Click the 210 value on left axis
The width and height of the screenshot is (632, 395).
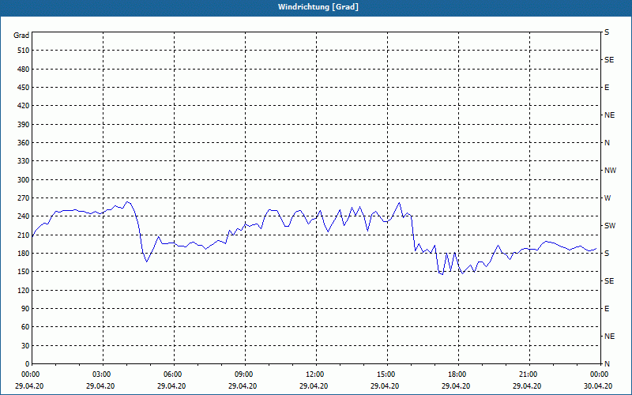click(24, 235)
